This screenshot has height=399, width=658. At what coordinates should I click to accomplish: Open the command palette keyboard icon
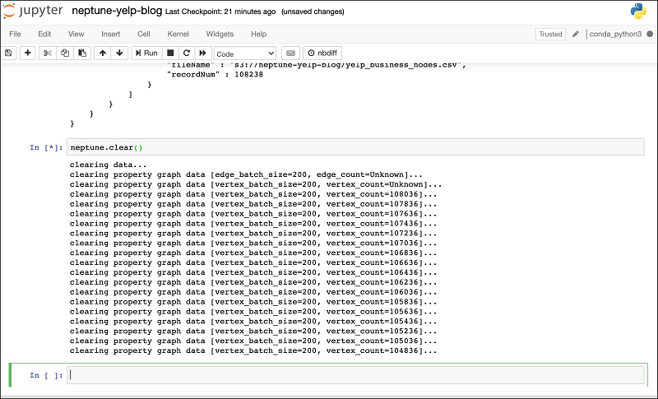291,53
